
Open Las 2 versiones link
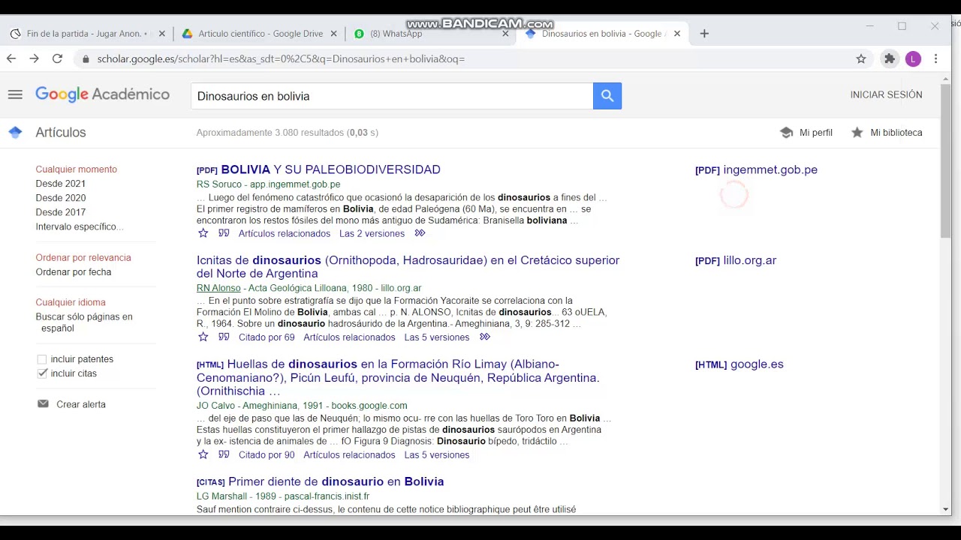click(x=372, y=234)
